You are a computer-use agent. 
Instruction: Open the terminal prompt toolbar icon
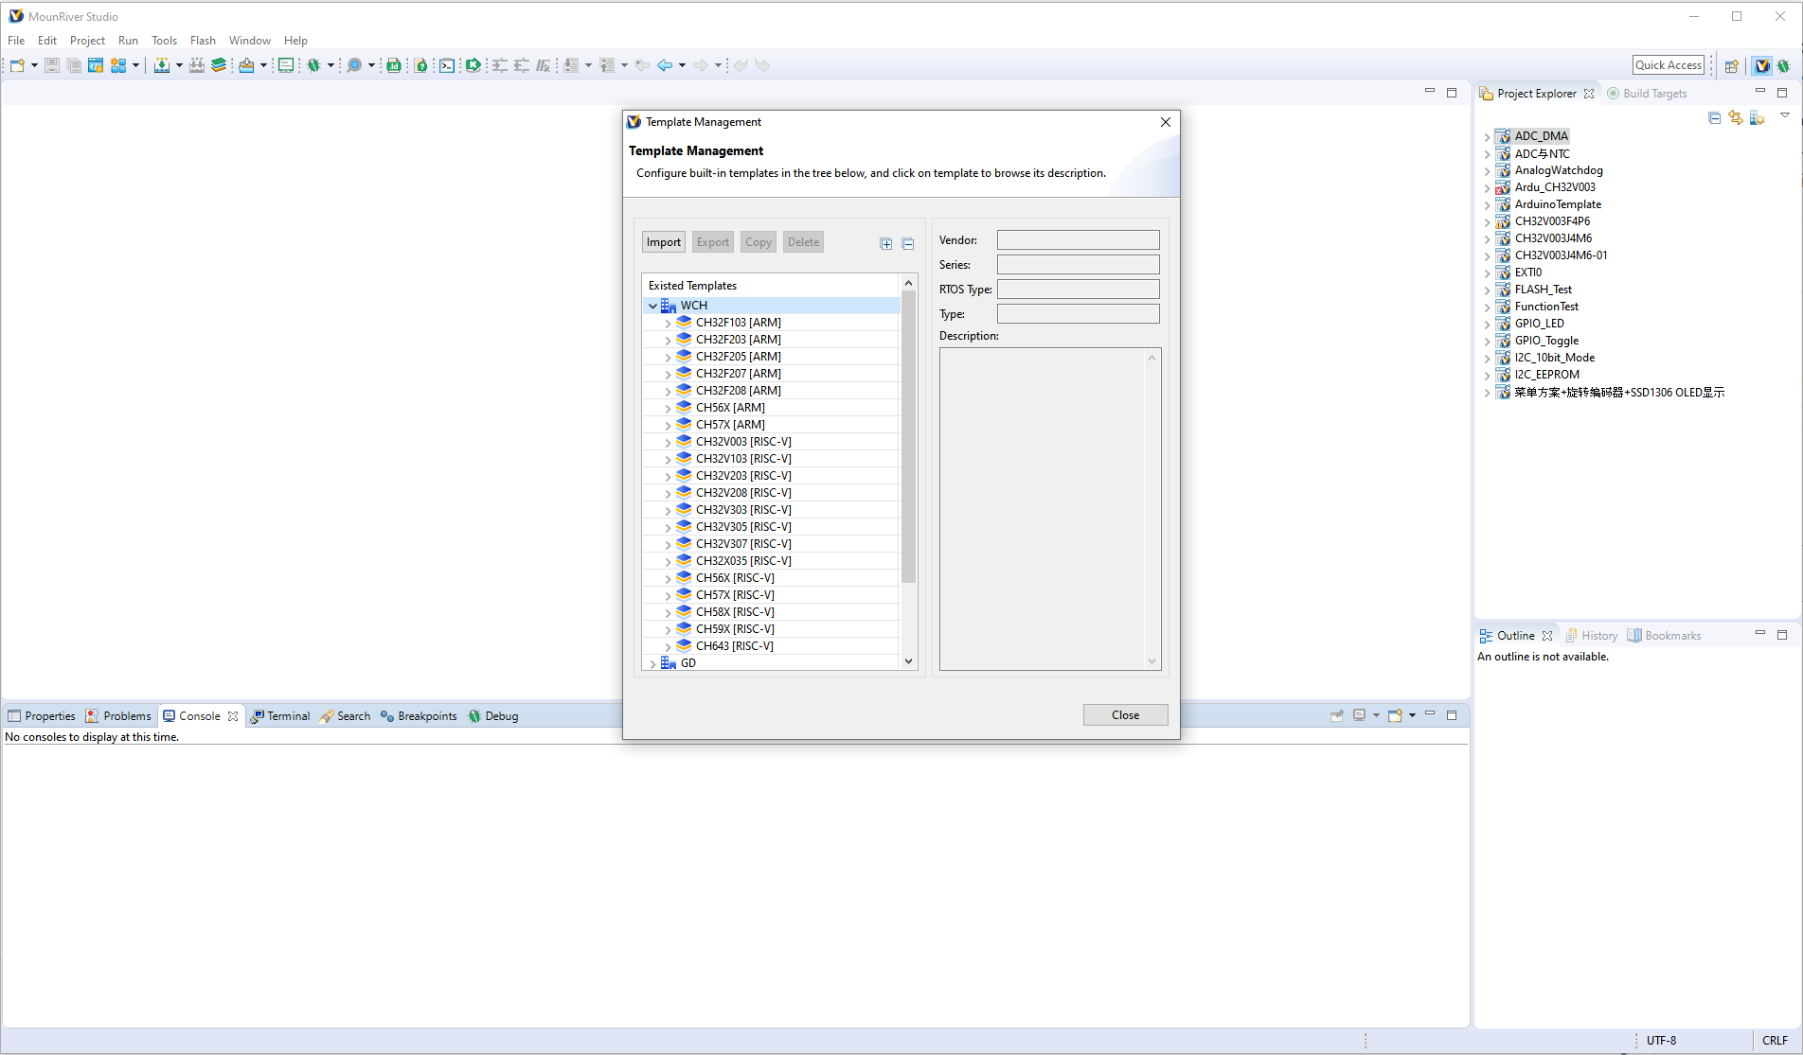click(447, 65)
